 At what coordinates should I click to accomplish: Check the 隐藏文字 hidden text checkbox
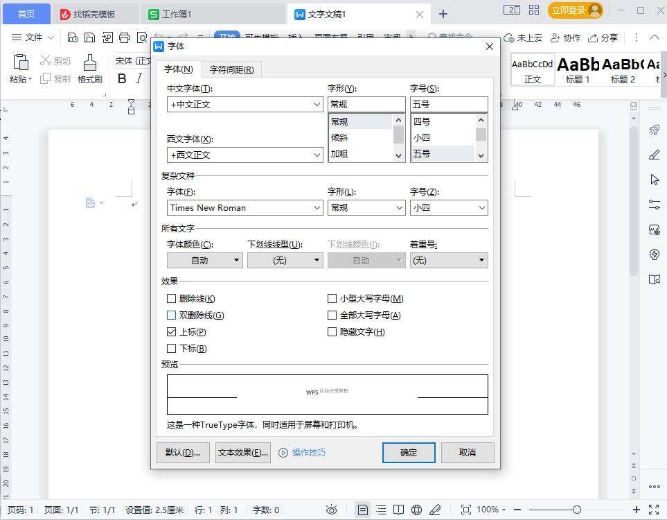(x=332, y=332)
